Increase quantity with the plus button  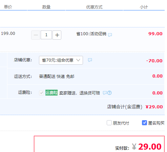tap(57, 35)
